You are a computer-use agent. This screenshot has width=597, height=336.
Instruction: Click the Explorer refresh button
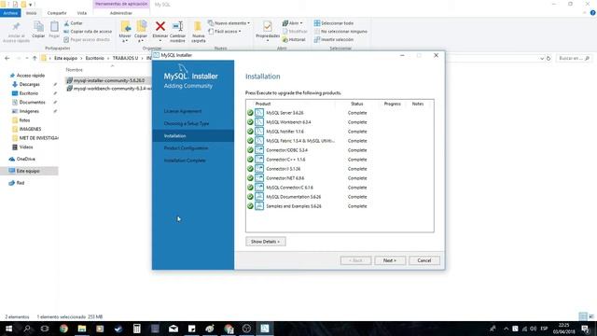548,58
